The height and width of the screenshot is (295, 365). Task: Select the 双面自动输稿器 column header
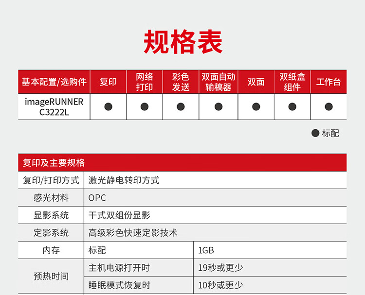pyautogui.click(x=219, y=82)
